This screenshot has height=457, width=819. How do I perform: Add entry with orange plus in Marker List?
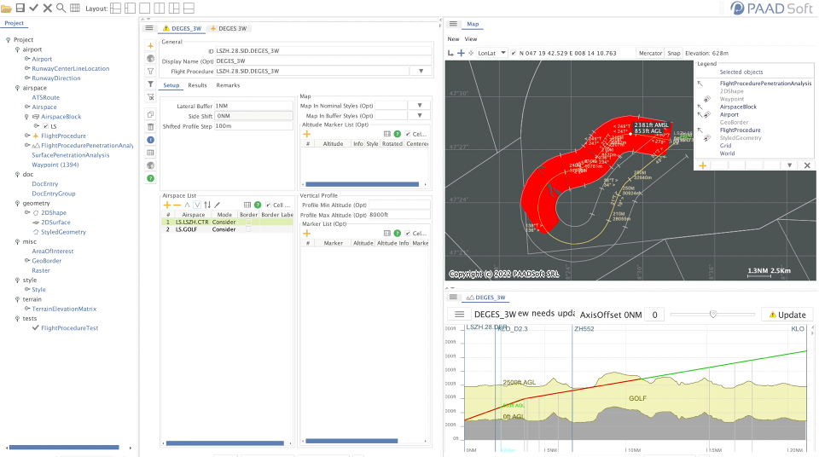[306, 234]
